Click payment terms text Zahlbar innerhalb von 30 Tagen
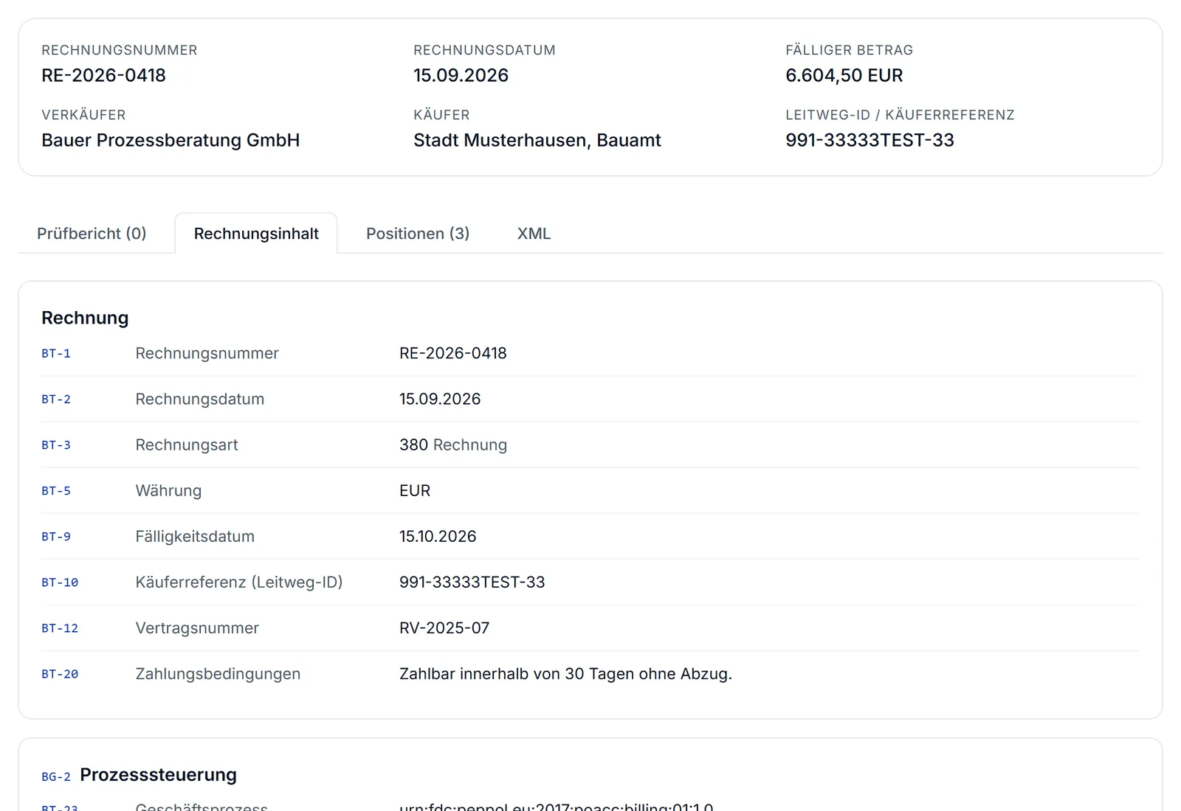The image size is (1181, 811). 565,673
